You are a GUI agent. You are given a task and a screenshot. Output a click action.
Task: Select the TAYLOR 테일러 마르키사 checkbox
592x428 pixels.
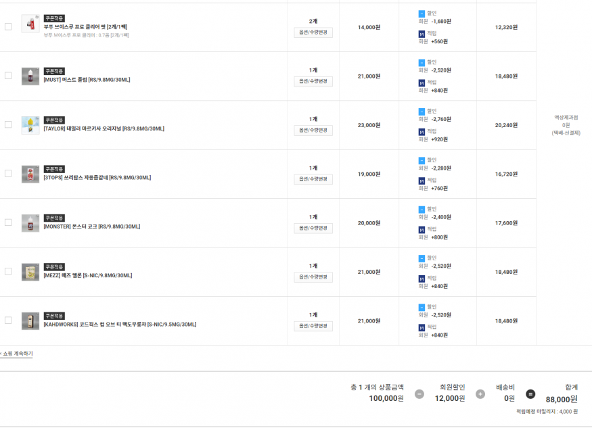(8, 124)
